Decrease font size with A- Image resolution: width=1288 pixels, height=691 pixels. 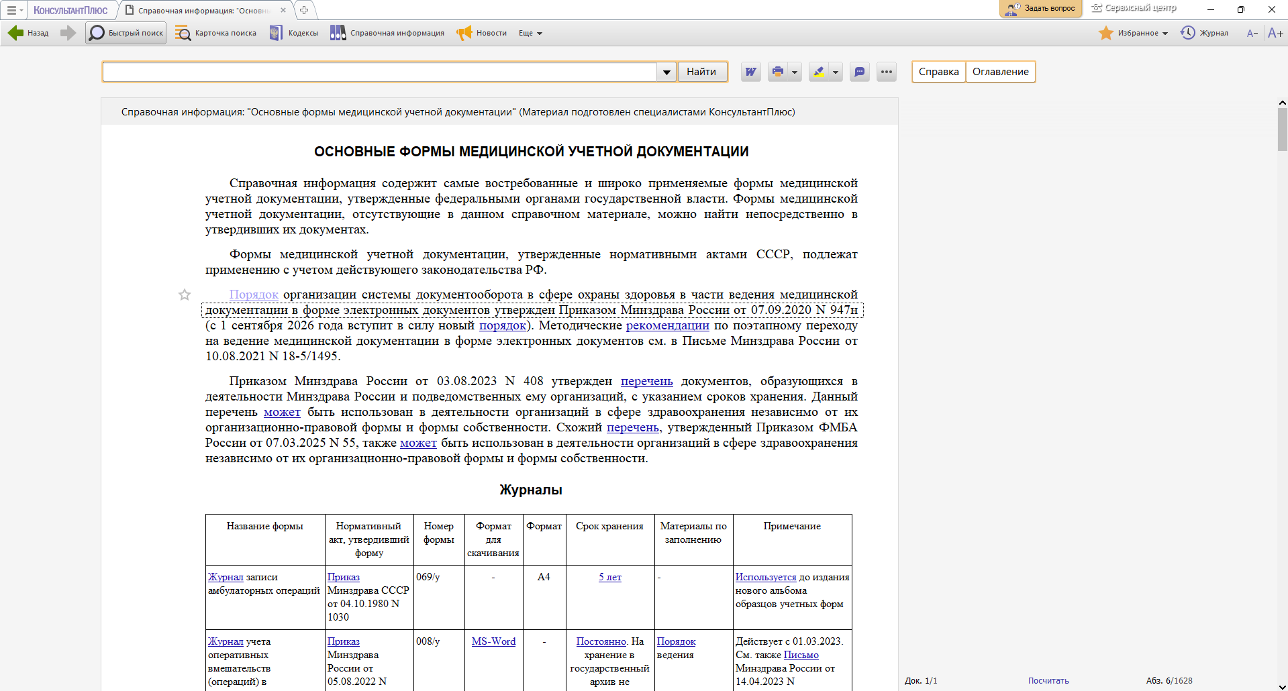(1252, 33)
